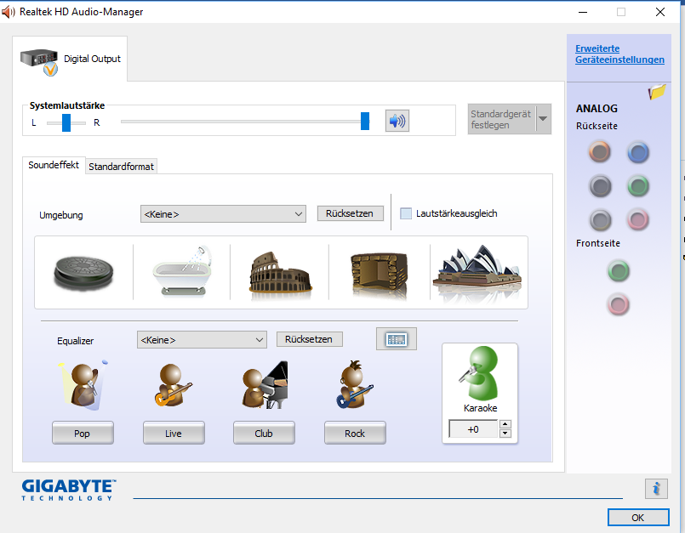Click the orange rear-panel audio jack

coord(599,152)
